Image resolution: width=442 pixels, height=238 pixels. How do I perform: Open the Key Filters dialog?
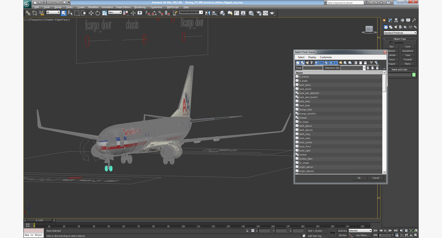pos(362,235)
